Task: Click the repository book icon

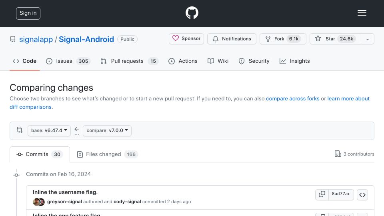Action: click(13, 39)
